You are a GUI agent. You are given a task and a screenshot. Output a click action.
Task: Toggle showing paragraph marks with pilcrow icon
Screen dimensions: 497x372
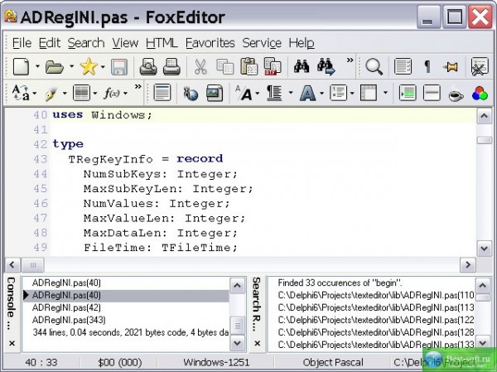tap(427, 67)
